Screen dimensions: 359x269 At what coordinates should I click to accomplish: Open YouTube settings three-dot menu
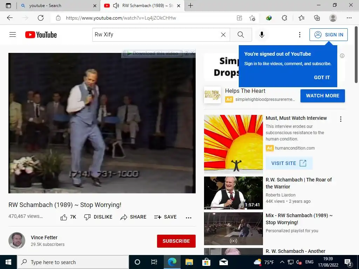pos(299,35)
